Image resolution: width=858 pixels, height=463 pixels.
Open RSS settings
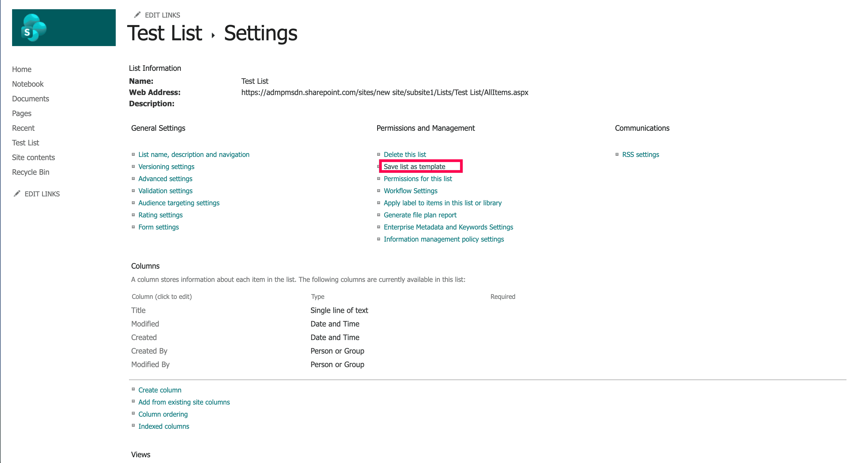[641, 154]
